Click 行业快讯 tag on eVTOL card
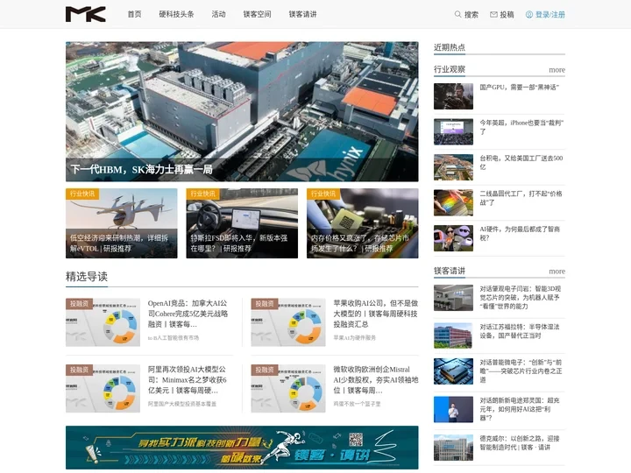The image size is (631, 473). pyautogui.click(x=82, y=194)
